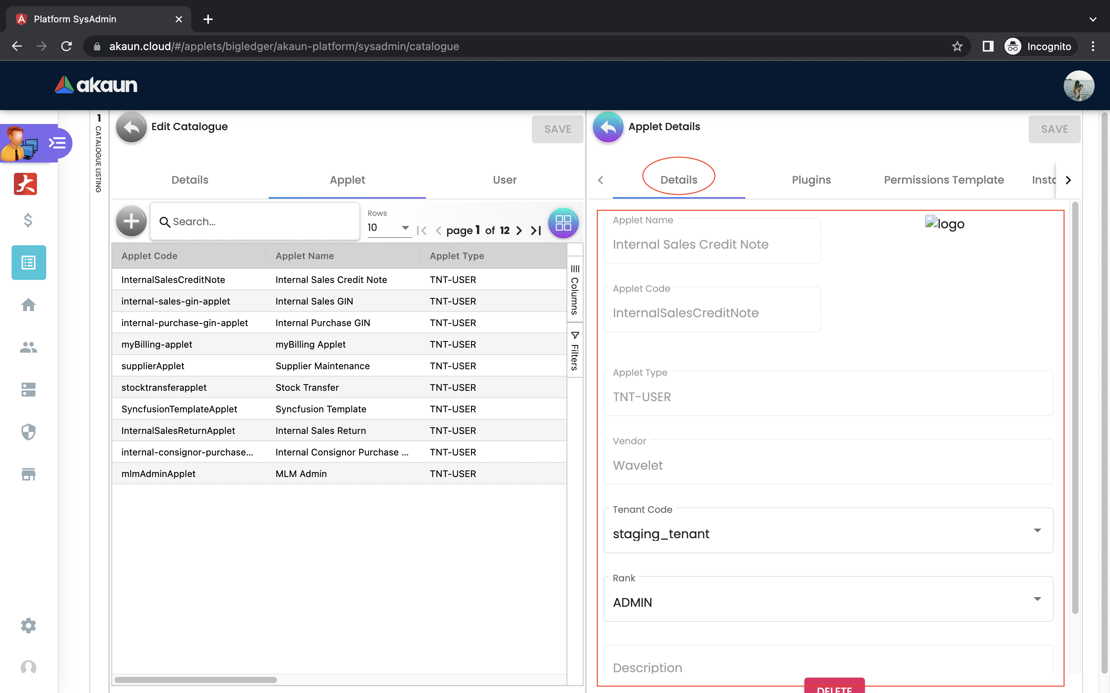Open the home sidebar icon
Image resolution: width=1110 pixels, height=693 pixels.
point(29,305)
